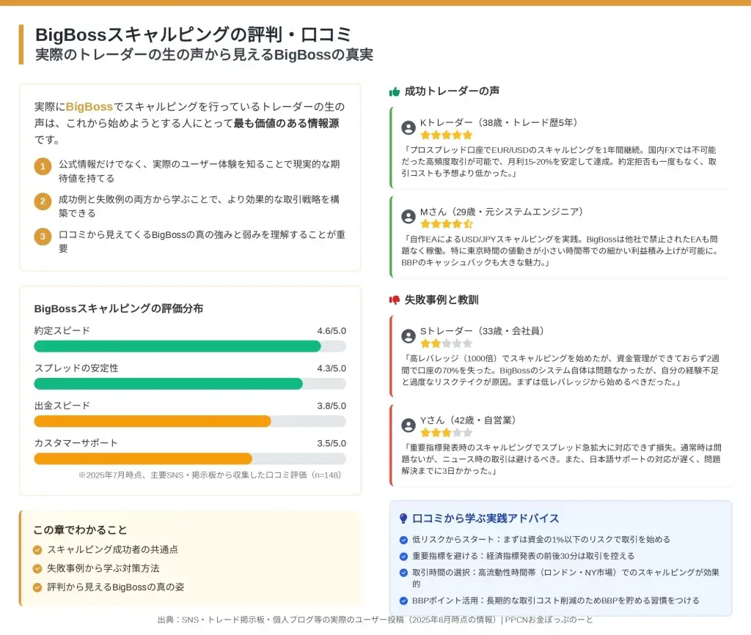751x635 pixels.
Task: Click the 約定スピード green rating bar
Action: [x=177, y=346]
